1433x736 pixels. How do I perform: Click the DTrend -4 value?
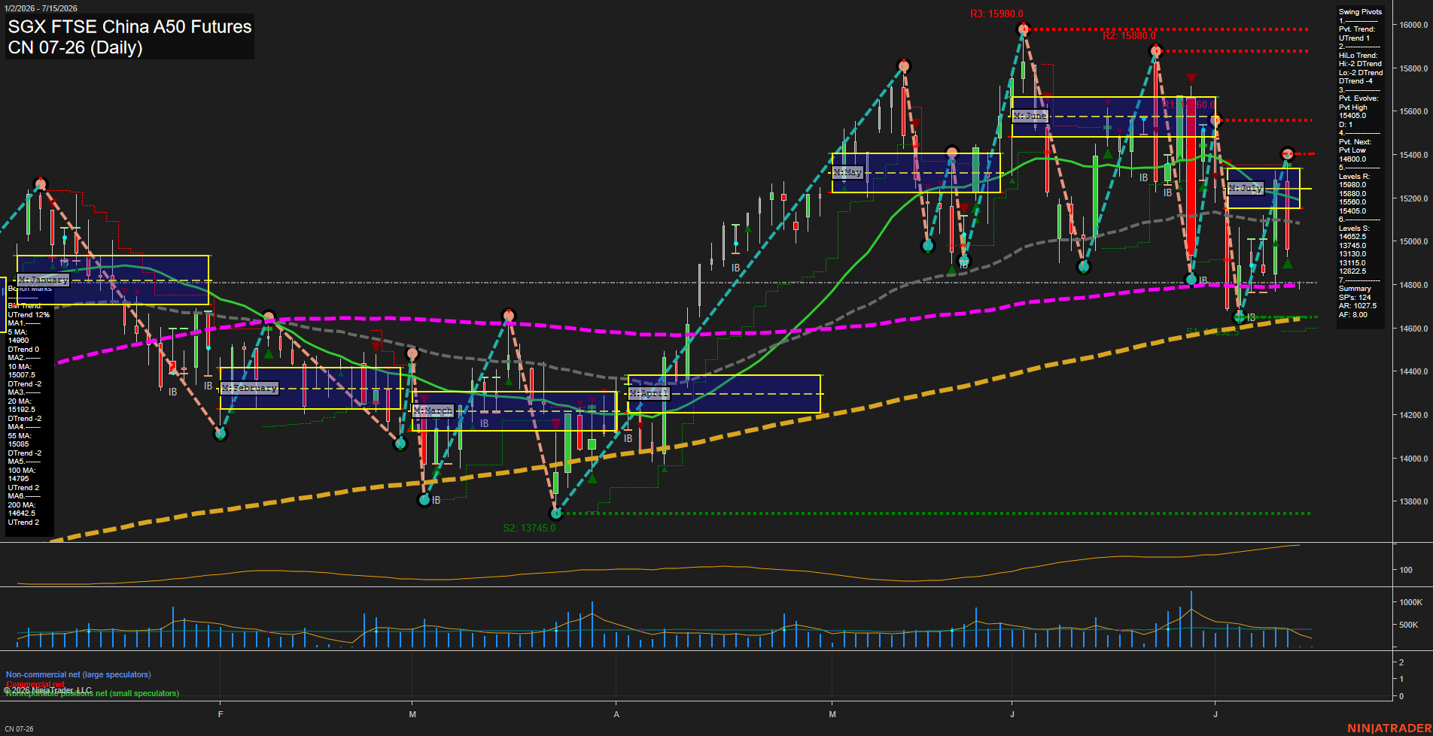[1355, 81]
